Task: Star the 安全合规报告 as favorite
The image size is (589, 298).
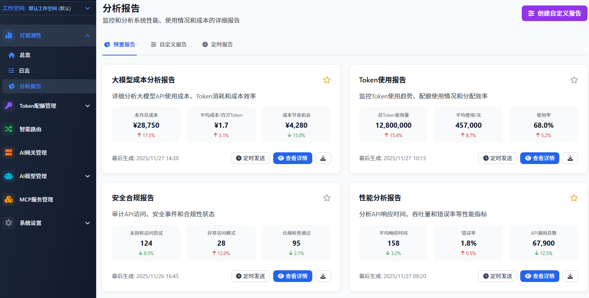Action: coord(327,198)
